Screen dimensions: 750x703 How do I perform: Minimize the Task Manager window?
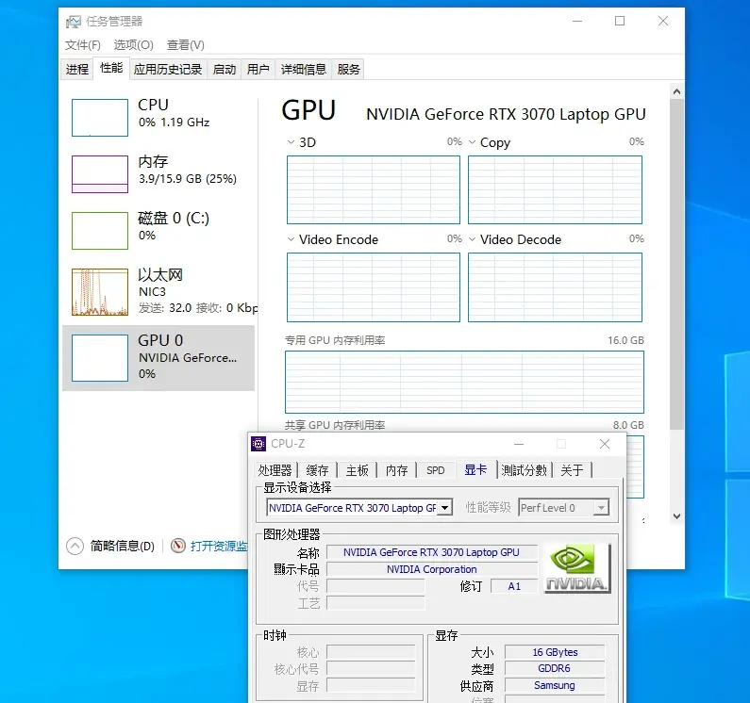click(577, 21)
